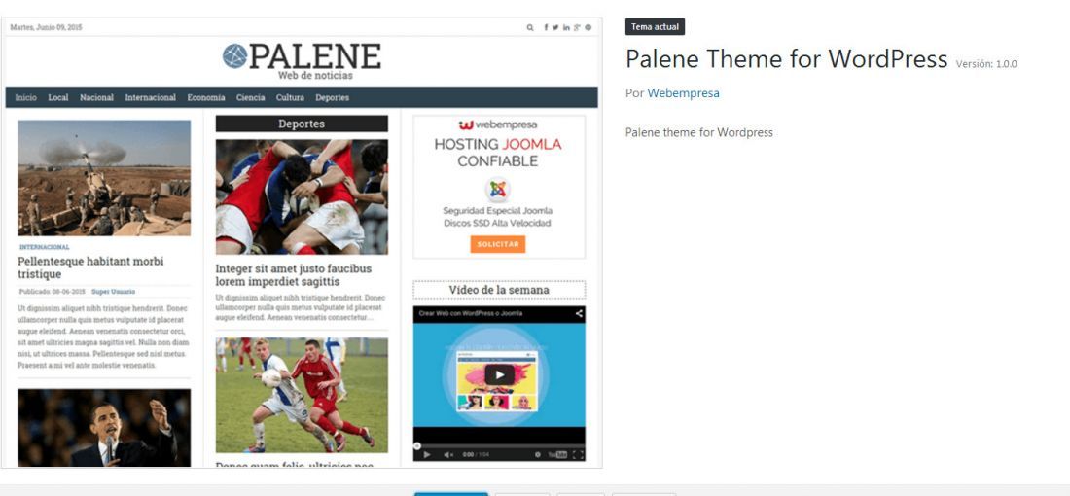
Task: Click the blue primary button at the bottom
Action: [451, 494]
